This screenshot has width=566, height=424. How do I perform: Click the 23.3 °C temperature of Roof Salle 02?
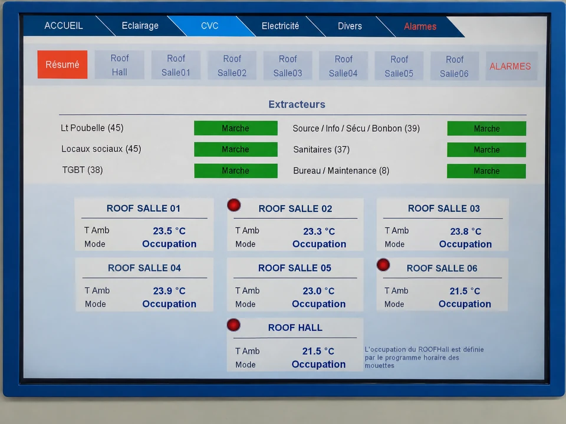tap(319, 231)
